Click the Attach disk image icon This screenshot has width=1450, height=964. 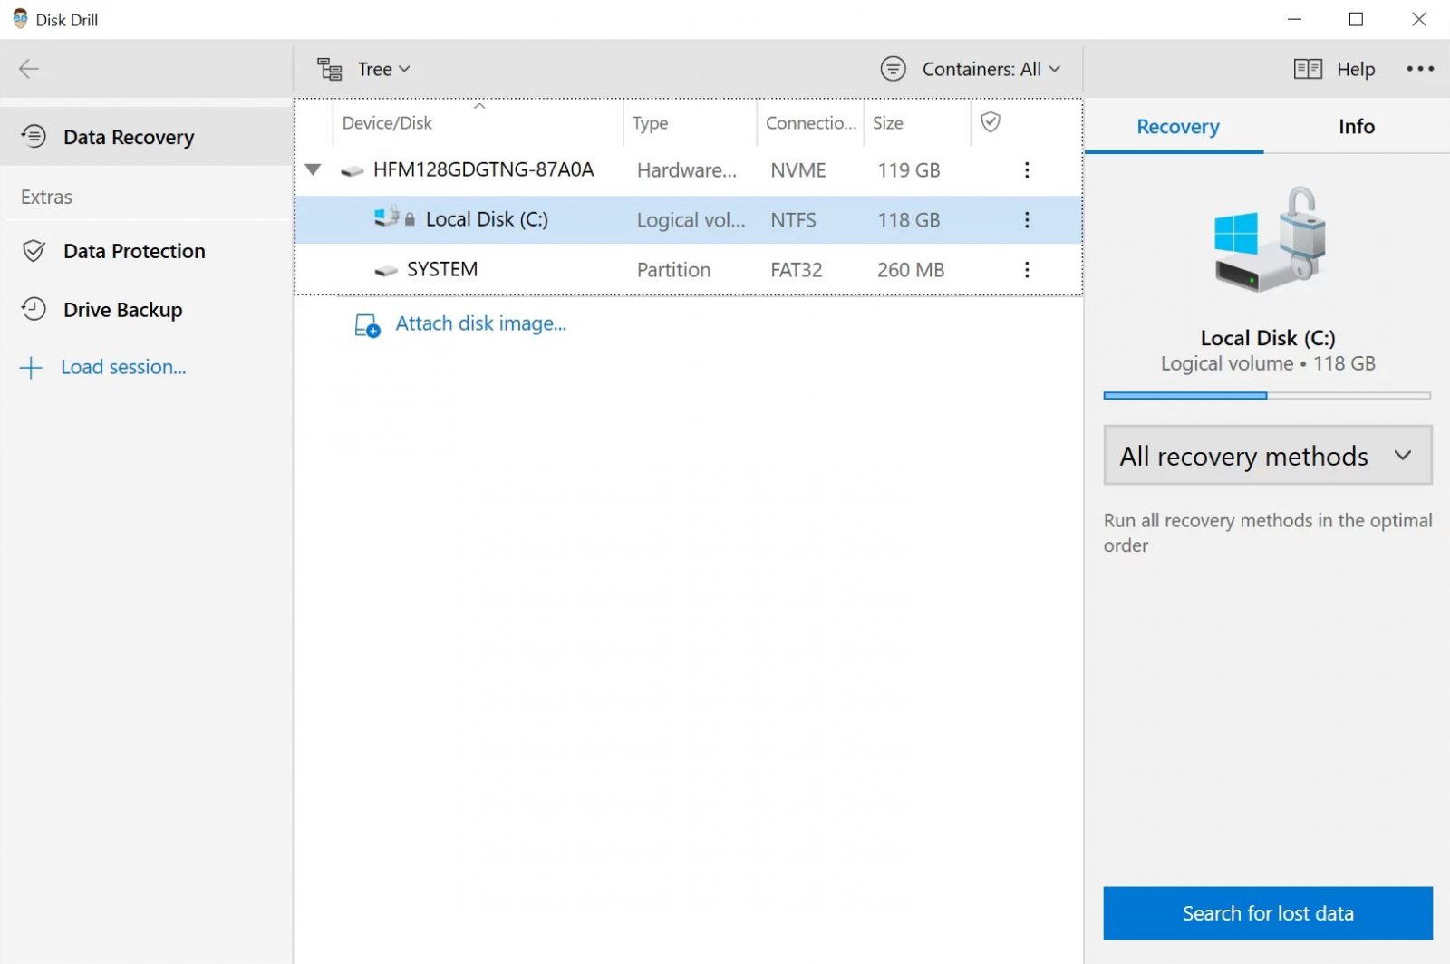point(367,325)
